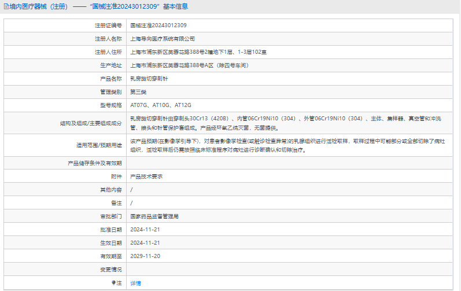Click the 变更情况 label
Image resolution: width=461 pixels, height=291 pixels.
(111, 270)
